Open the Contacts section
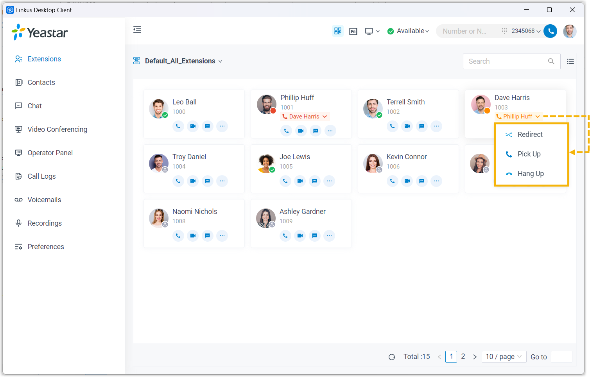 point(41,83)
